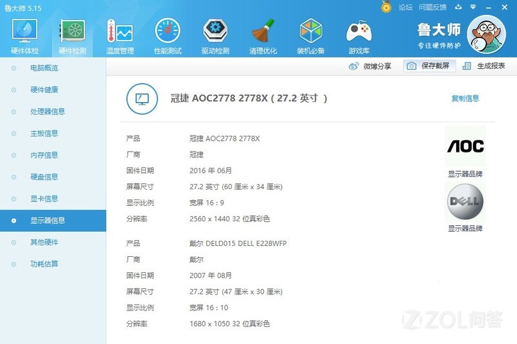Click the gold medal icon in title bar

(386, 7)
